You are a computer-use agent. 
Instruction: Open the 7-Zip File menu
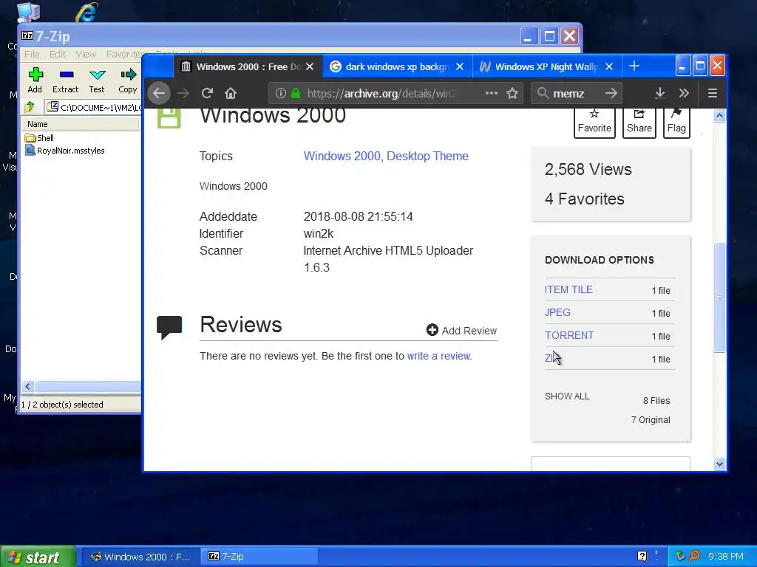pos(32,54)
